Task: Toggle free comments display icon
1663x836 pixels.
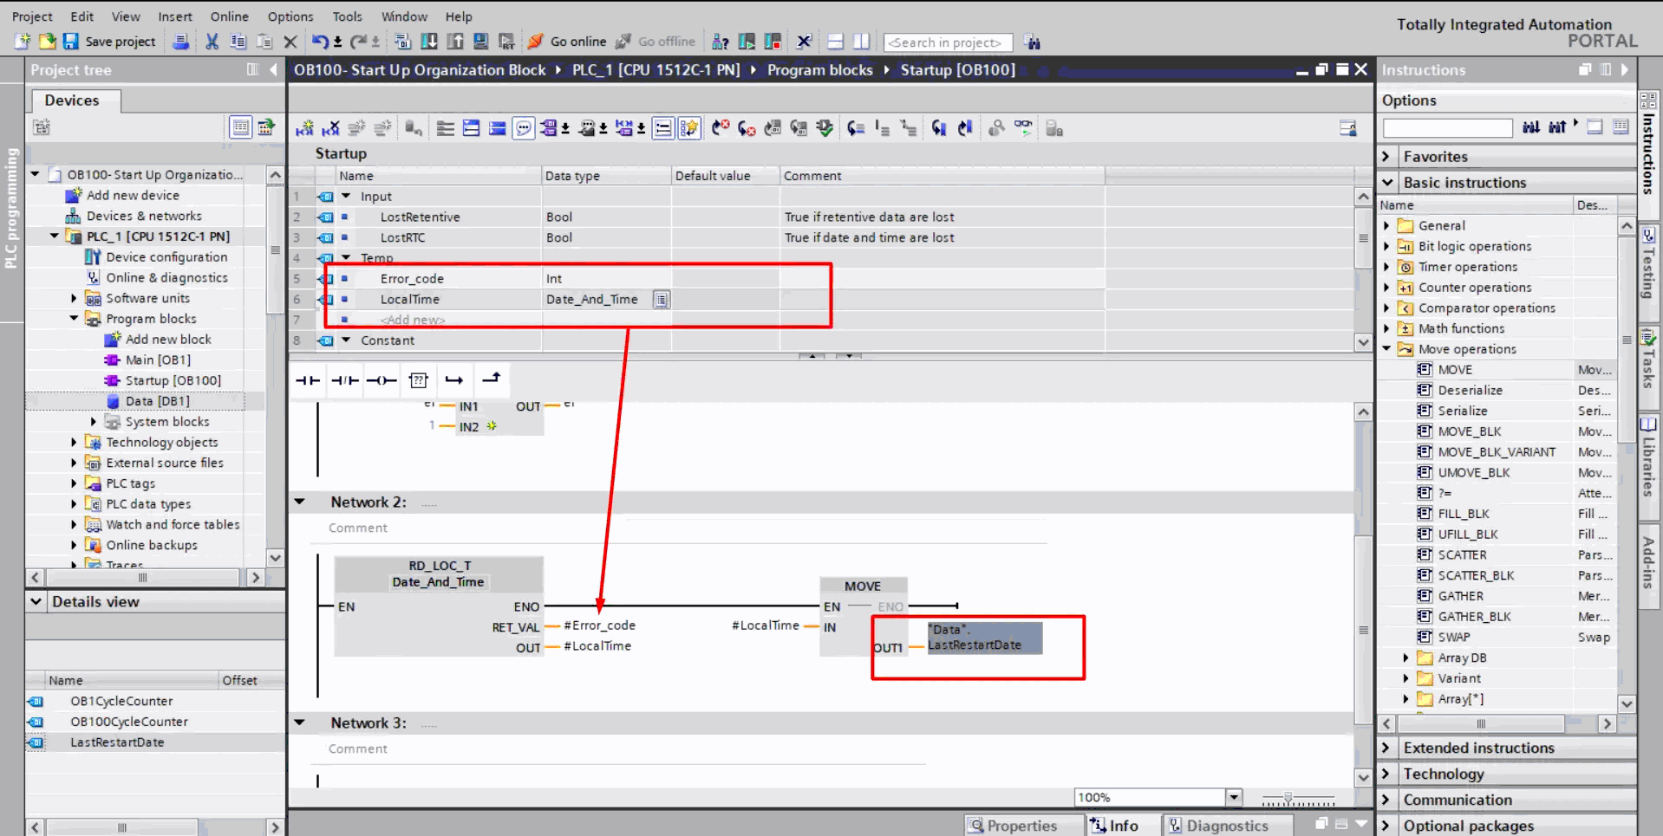Action: 524,128
